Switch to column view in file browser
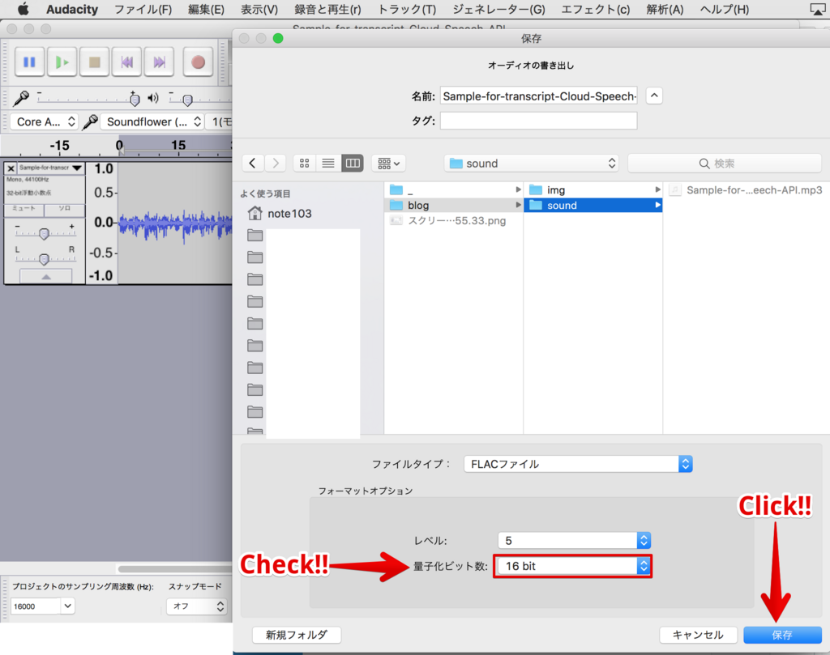This screenshot has width=830, height=655. (x=353, y=164)
